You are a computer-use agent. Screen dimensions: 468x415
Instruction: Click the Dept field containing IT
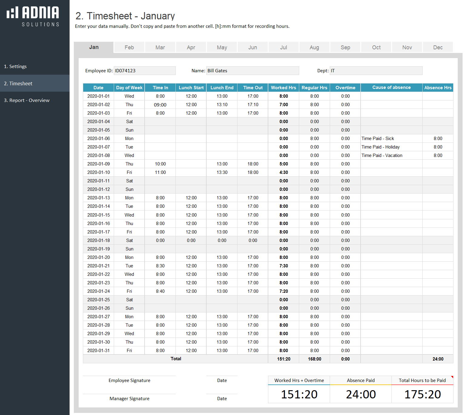pos(376,71)
